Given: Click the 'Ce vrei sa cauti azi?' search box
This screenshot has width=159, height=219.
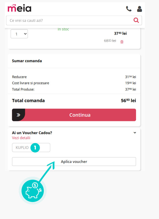Looking at the screenshot, I should [69, 20].
